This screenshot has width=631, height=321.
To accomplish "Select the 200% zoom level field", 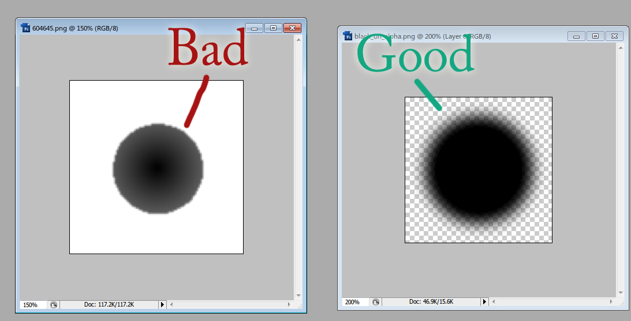I will click(354, 302).
